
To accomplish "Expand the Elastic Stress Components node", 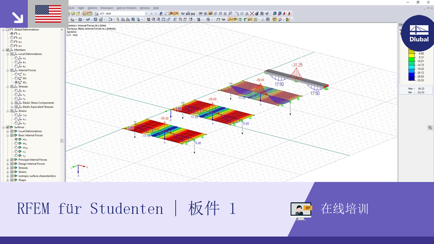I will pos(12,103).
